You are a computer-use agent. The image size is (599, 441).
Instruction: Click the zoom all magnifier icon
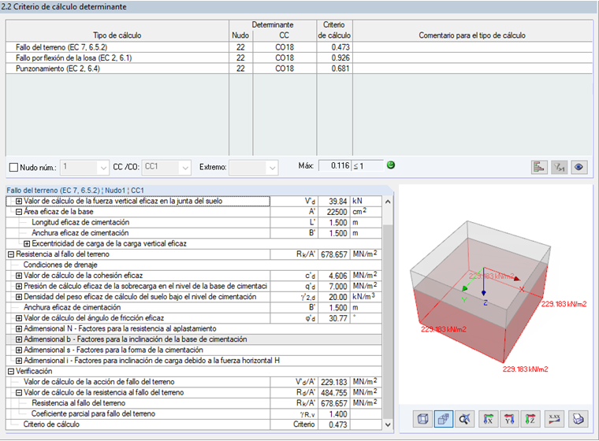pyautogui.click(x=464, y=419)
